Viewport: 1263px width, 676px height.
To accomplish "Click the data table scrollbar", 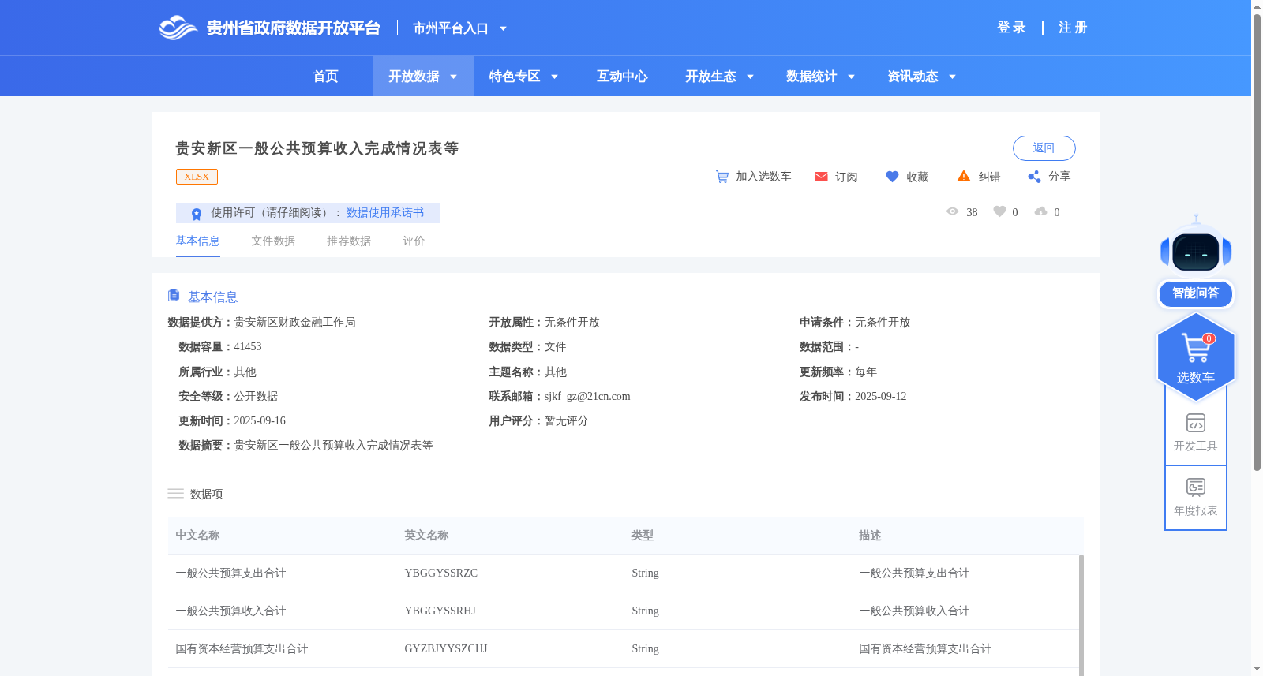I will [x=1081, y=615].
